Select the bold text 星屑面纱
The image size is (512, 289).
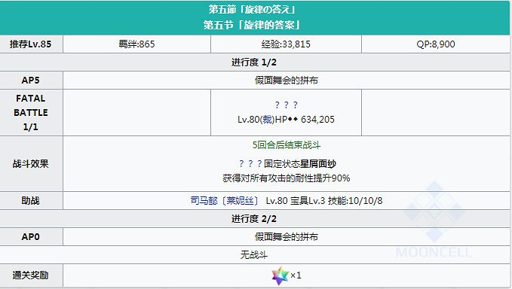[x=318, y=164]
